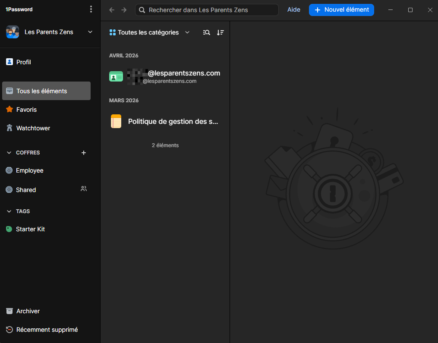Click inside the search field
438x343 pixels.
206,9
